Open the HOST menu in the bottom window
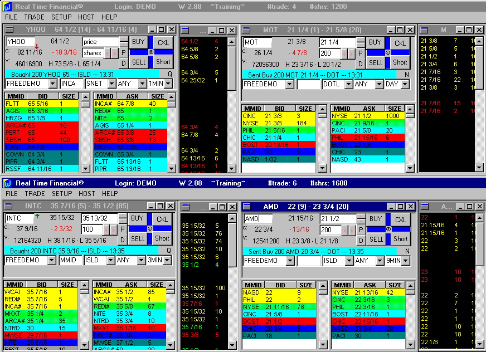 point(87,194)
